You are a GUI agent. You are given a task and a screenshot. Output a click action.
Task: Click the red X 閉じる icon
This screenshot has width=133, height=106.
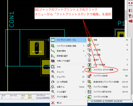tap(53, 103)
